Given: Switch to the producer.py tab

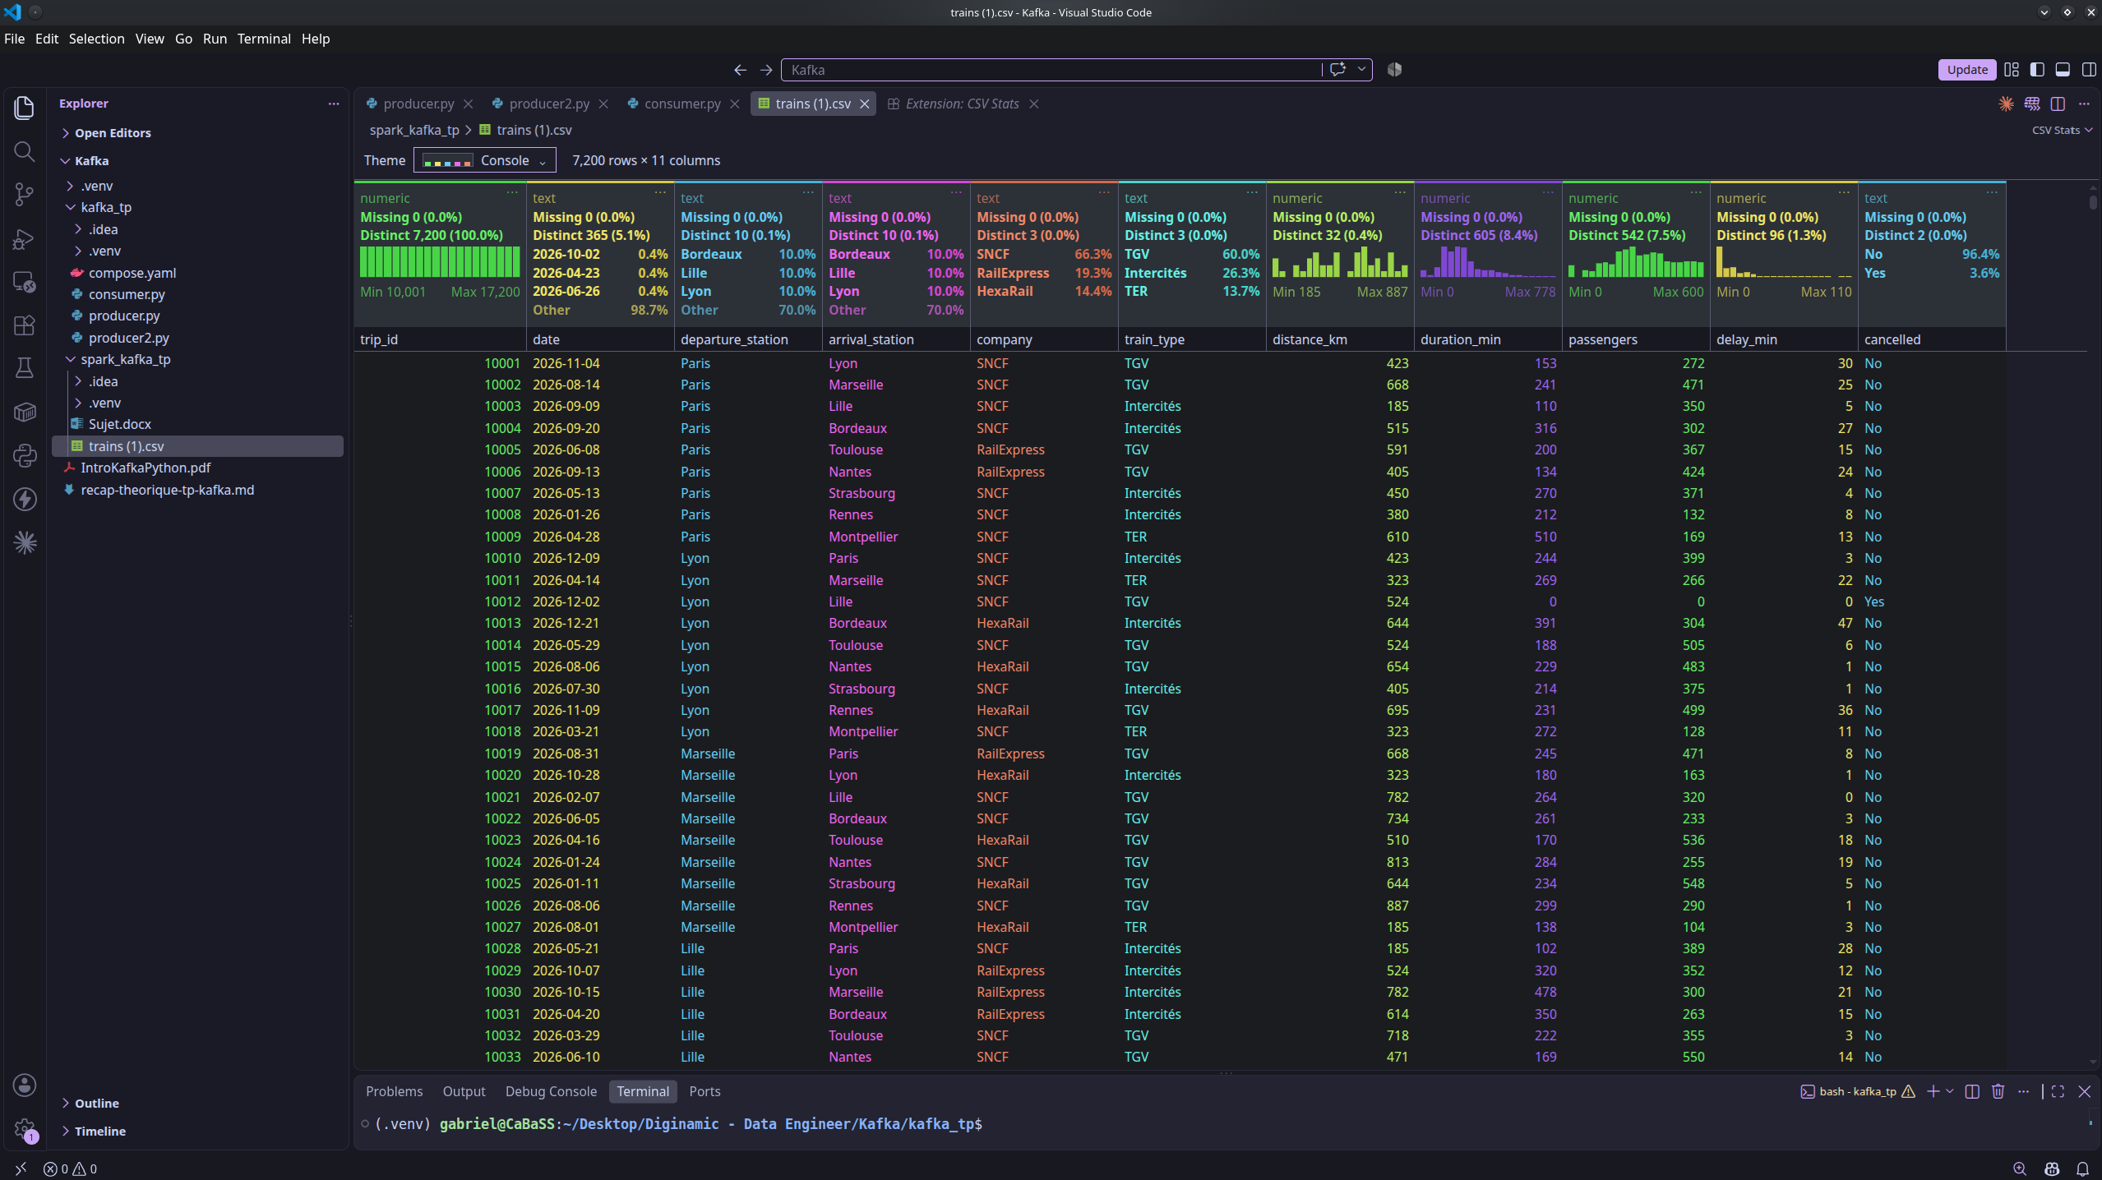Looking at the screenshot, I should (x=418, y=104).
